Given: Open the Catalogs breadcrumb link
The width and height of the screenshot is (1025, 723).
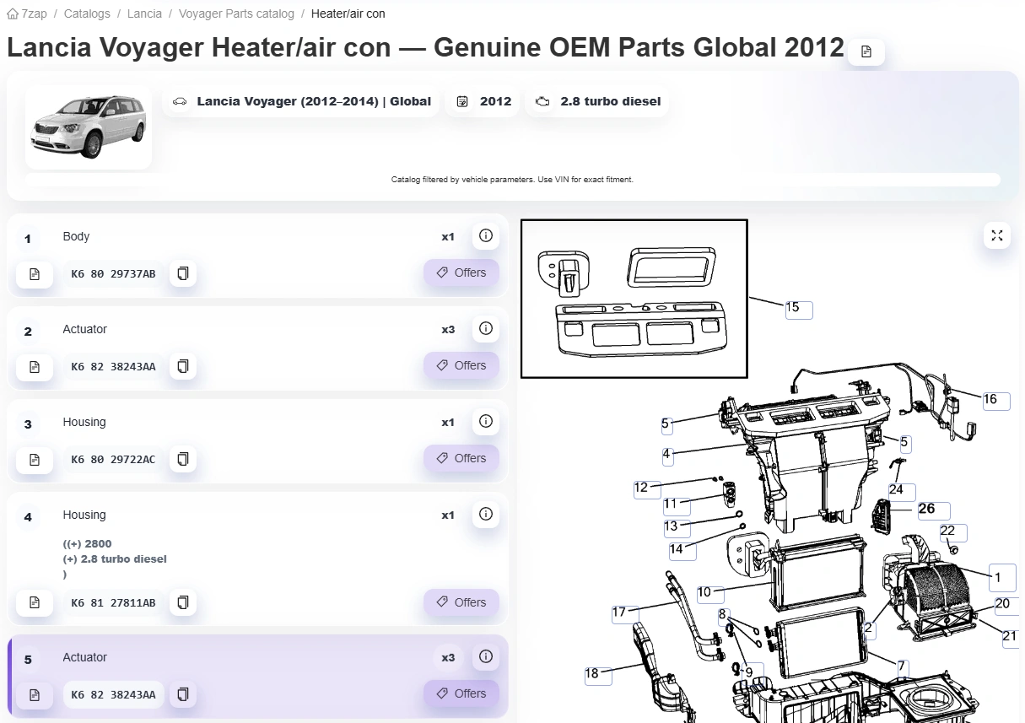Looking at the screenshot, I should pos(87,14).
